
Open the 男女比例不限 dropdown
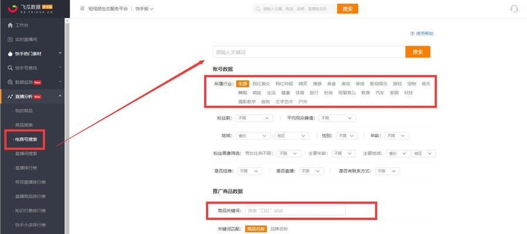289,153
